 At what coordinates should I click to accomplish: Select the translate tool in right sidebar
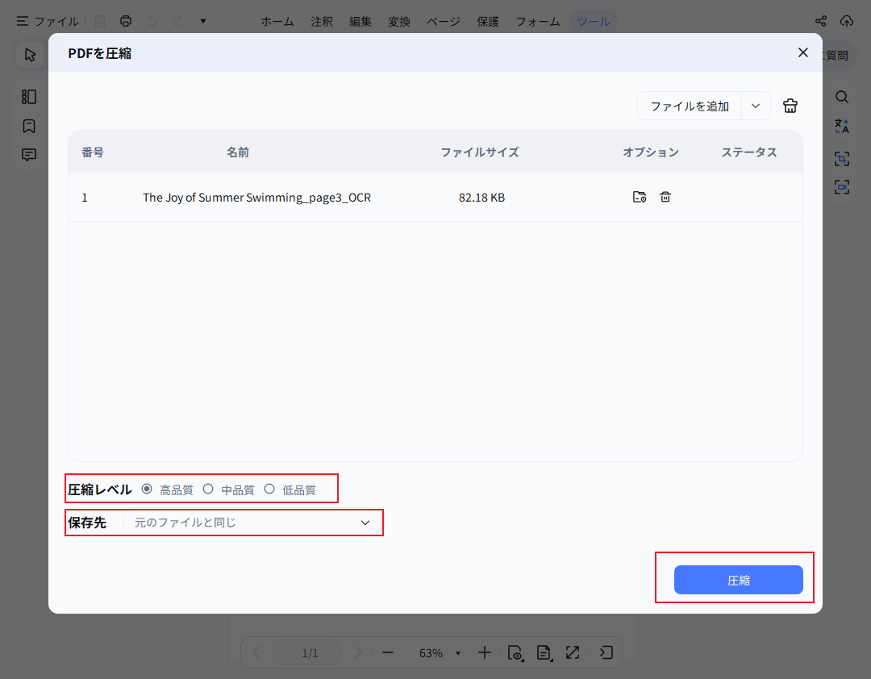pos(842,126)
